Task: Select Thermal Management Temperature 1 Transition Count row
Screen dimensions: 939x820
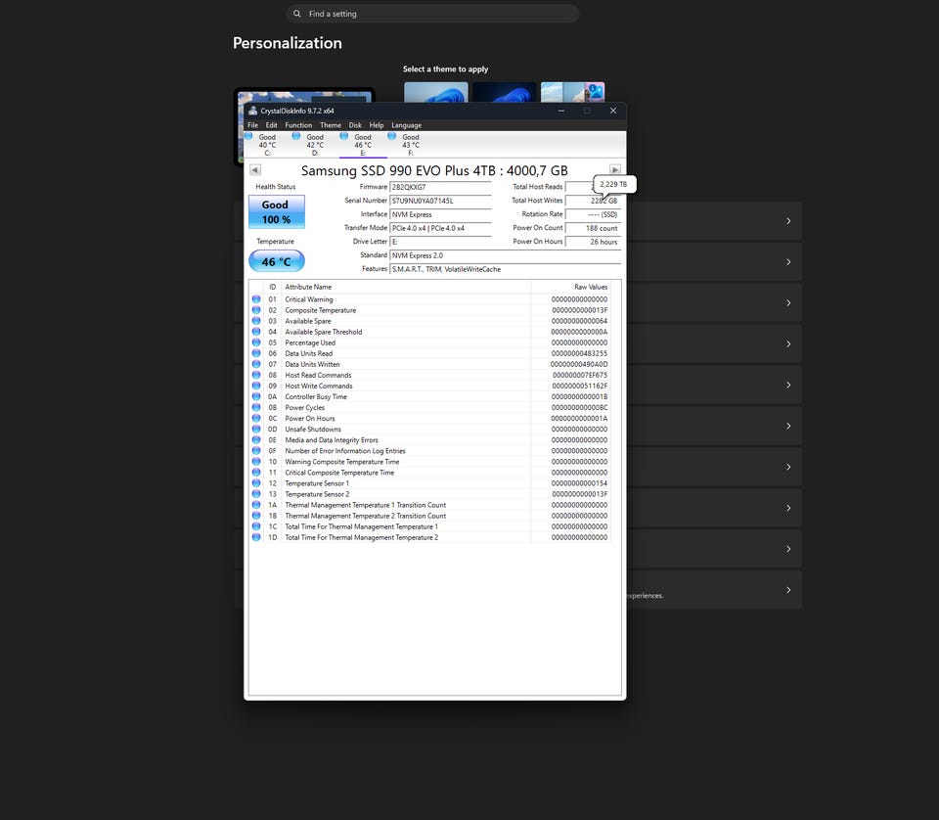Action: tap(431, 505)
